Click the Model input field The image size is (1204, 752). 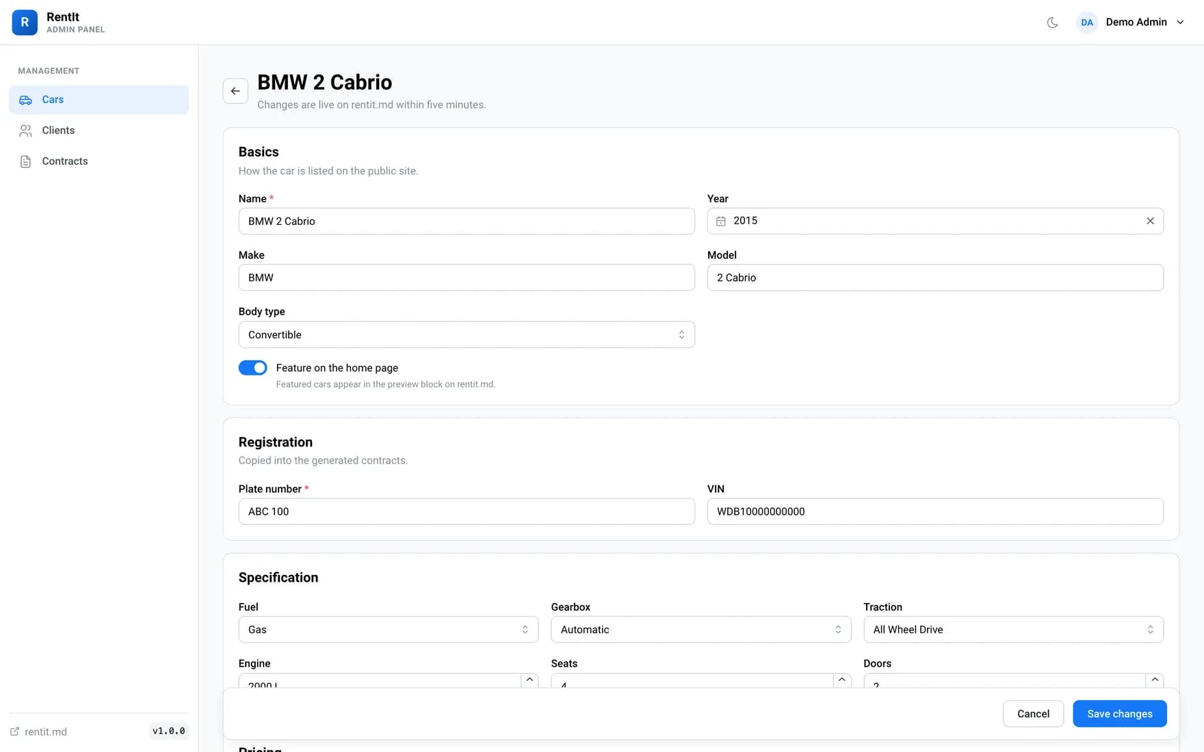click(x=935, y=278)
